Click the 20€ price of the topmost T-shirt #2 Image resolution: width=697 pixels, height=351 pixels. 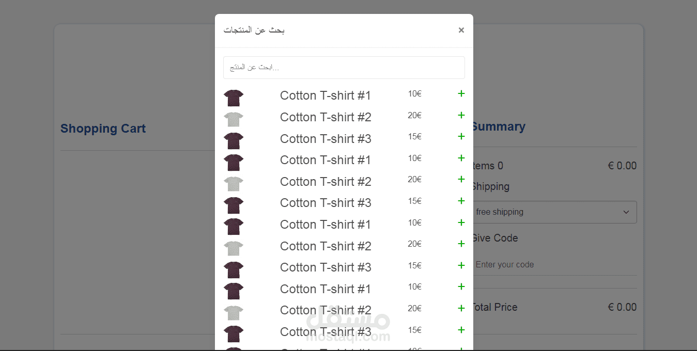pyautogui.click(x=414, y=115)
